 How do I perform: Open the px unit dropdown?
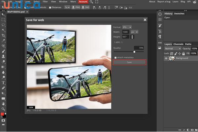[135, 32]
